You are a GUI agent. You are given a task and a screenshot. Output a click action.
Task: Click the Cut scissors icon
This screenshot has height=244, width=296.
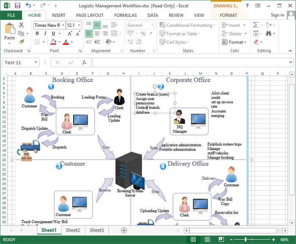pyautogui.click(x=21, y=25)
